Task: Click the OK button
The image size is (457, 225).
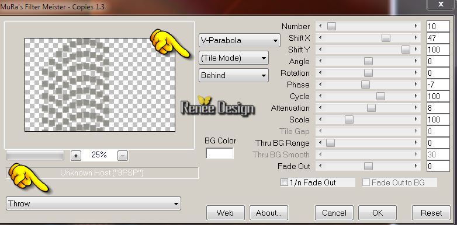Action: [378, 213]
